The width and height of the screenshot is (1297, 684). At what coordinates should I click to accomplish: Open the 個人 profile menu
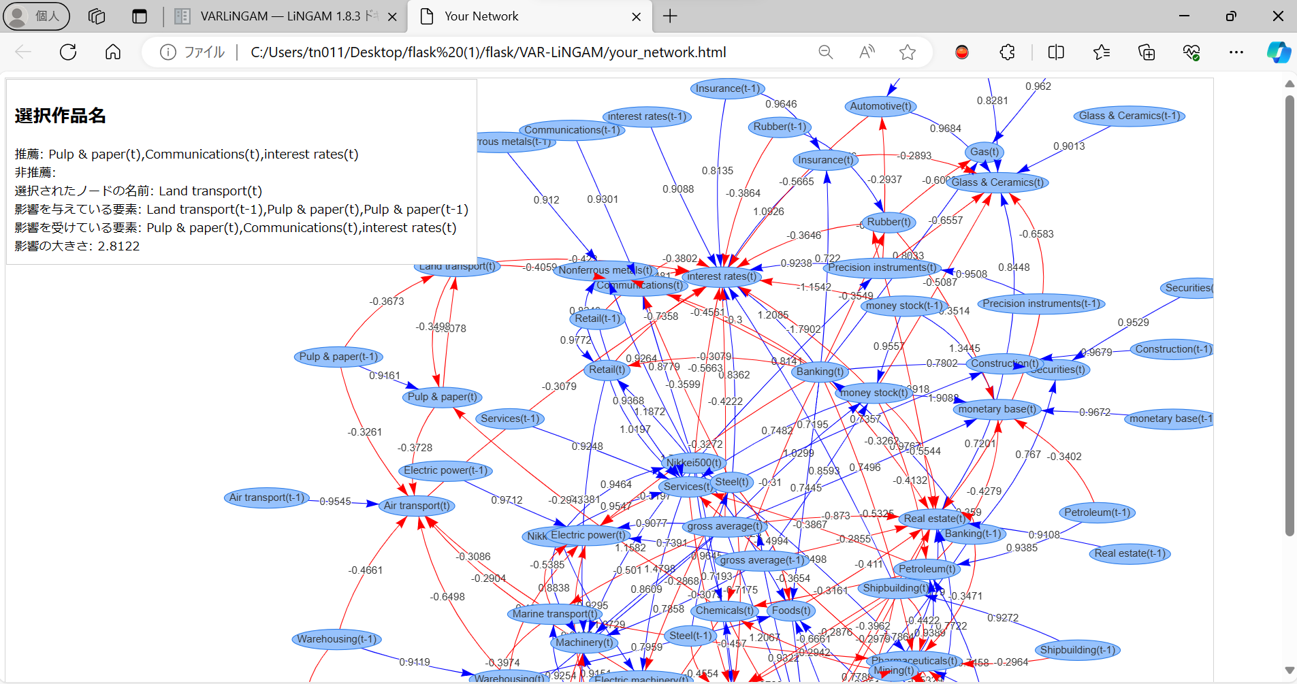point(36,16)
